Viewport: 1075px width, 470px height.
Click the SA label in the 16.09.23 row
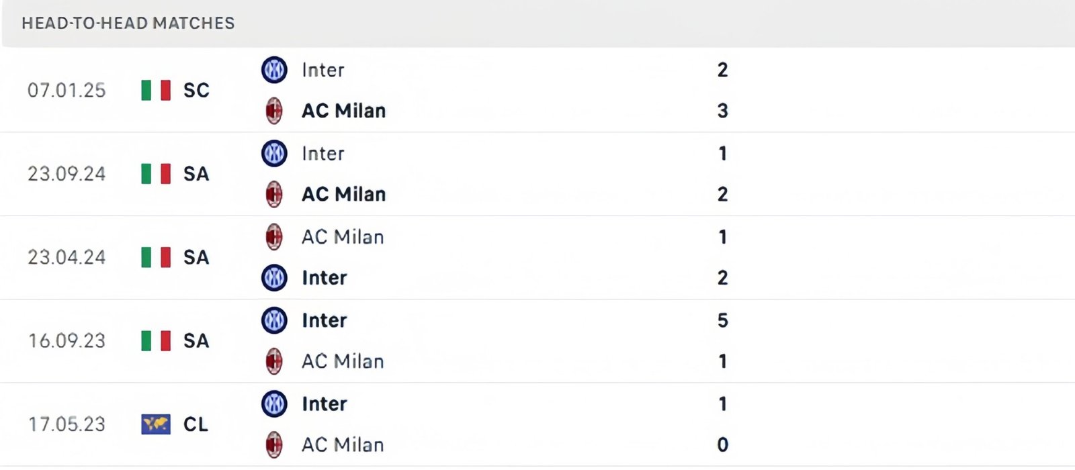(196, 341)
